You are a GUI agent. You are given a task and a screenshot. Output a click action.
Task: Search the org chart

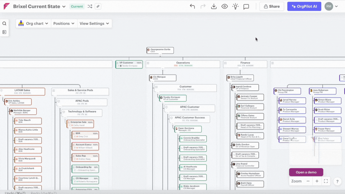pos(4,23)
